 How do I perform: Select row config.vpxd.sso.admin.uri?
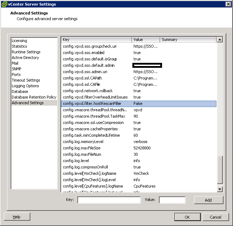coord(139,72)
